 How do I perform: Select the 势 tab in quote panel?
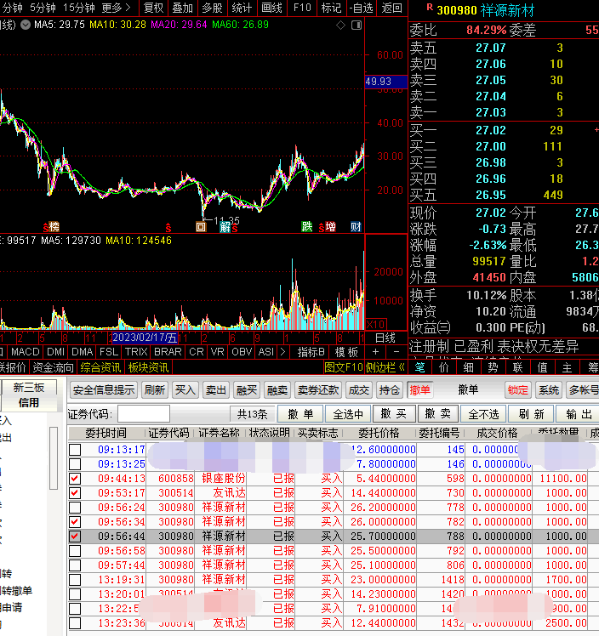tap(493, 367)
